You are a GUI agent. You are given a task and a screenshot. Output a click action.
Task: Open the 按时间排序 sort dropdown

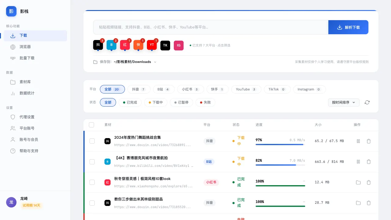(344, 102)
